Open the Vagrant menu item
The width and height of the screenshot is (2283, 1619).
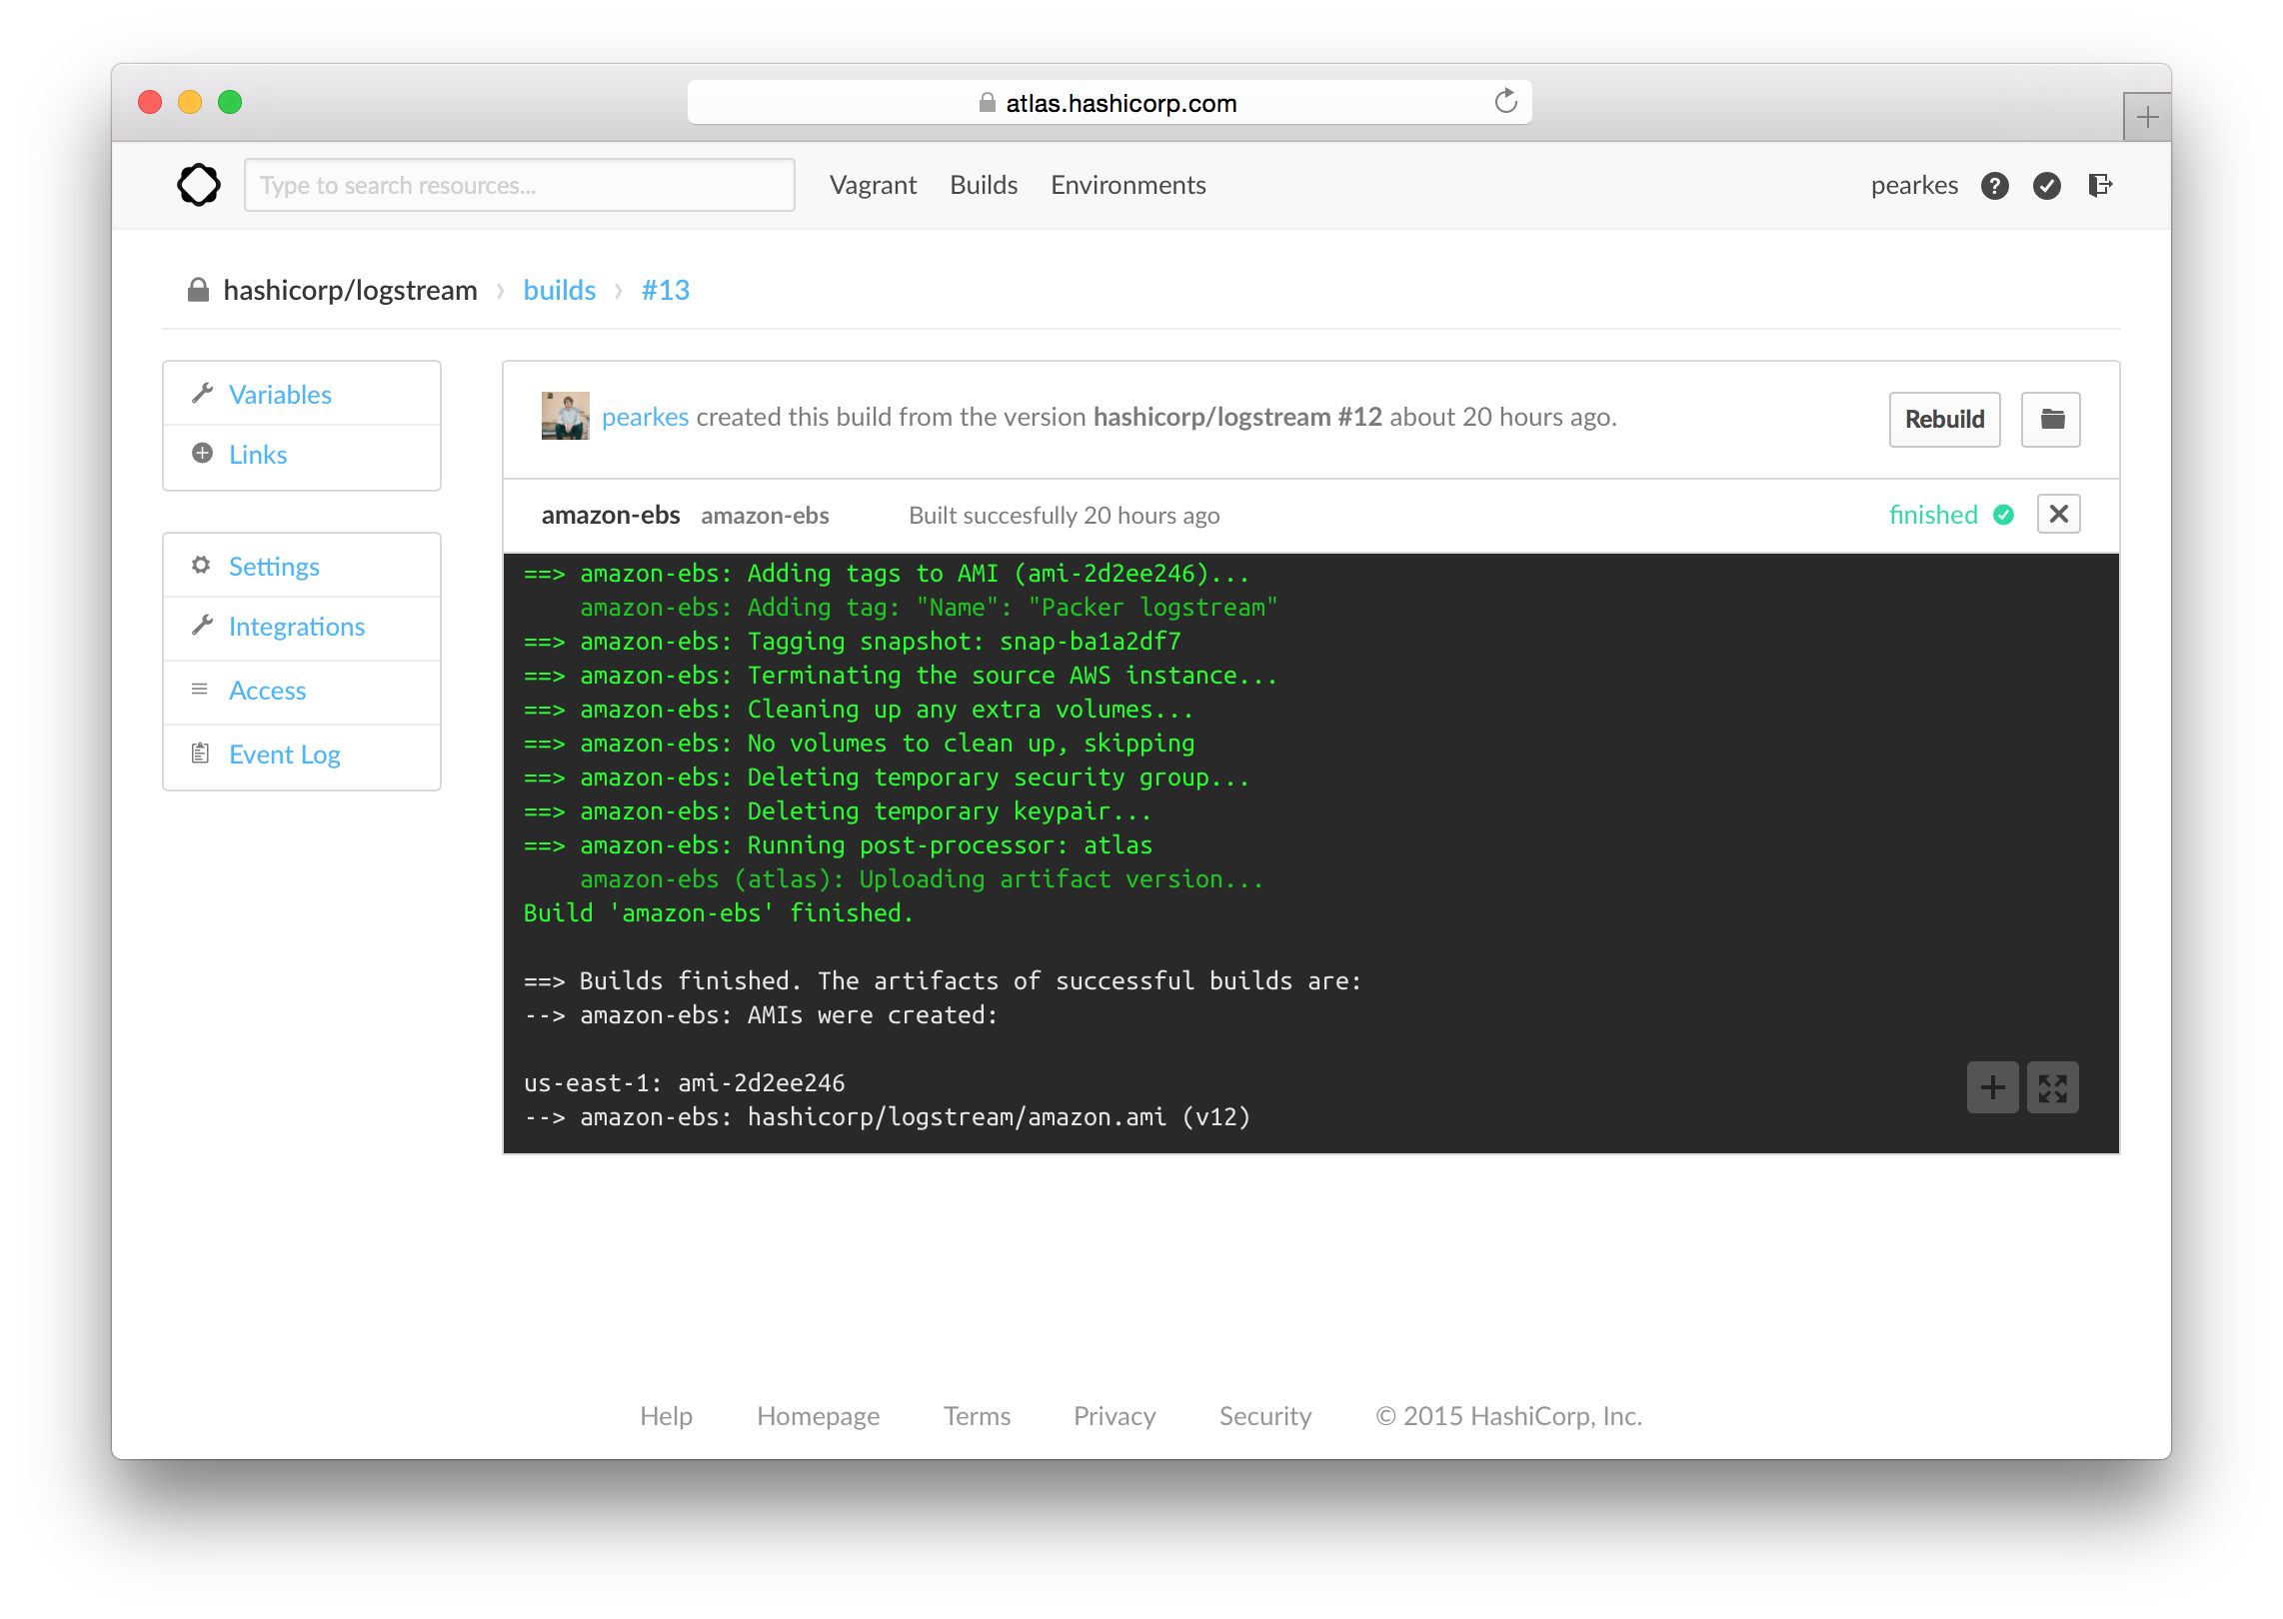coord(873,185)
